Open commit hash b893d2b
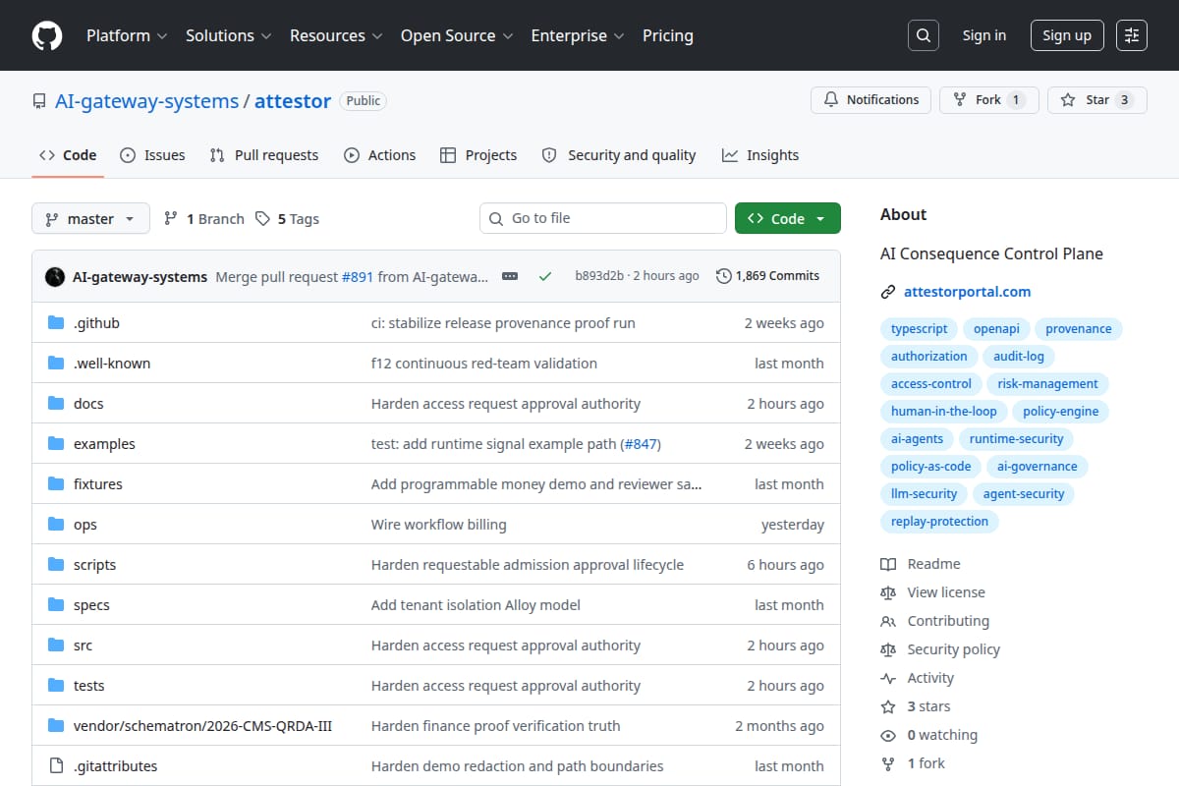The image size is (1179, 786). (x=599, y=276)
